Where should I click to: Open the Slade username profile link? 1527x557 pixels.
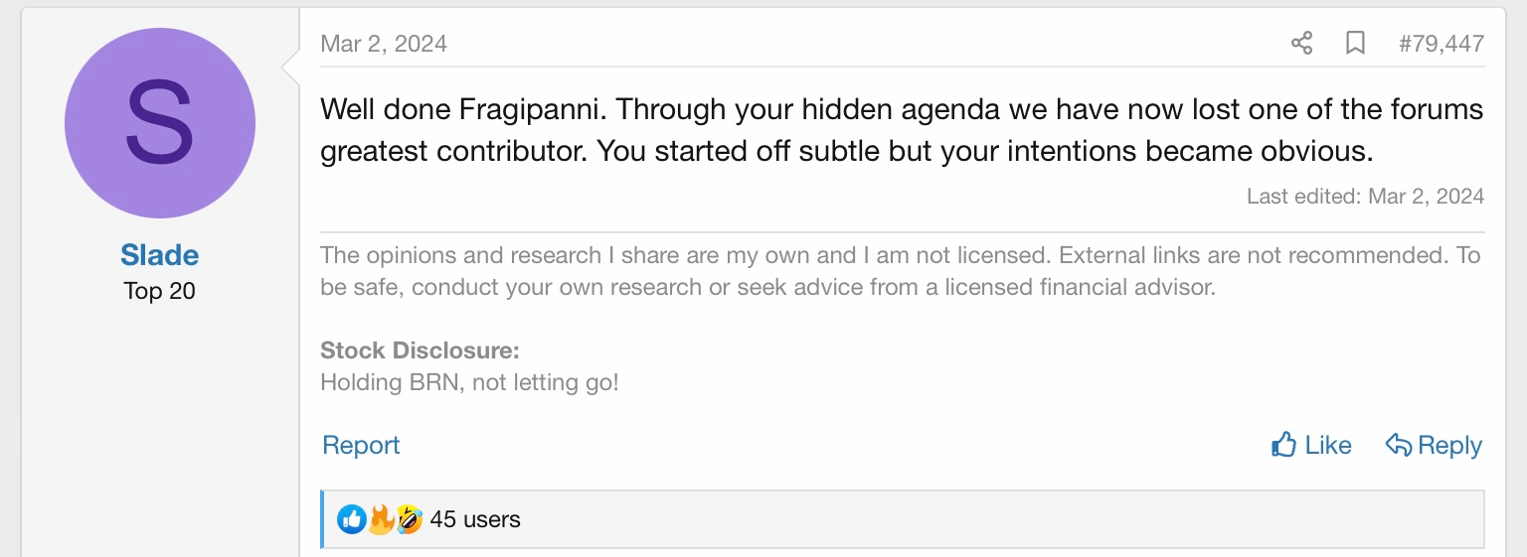[160, 255]
